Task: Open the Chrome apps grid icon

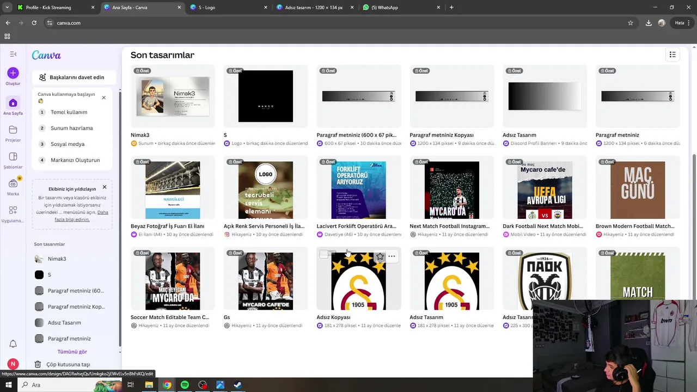Action: 7,36
